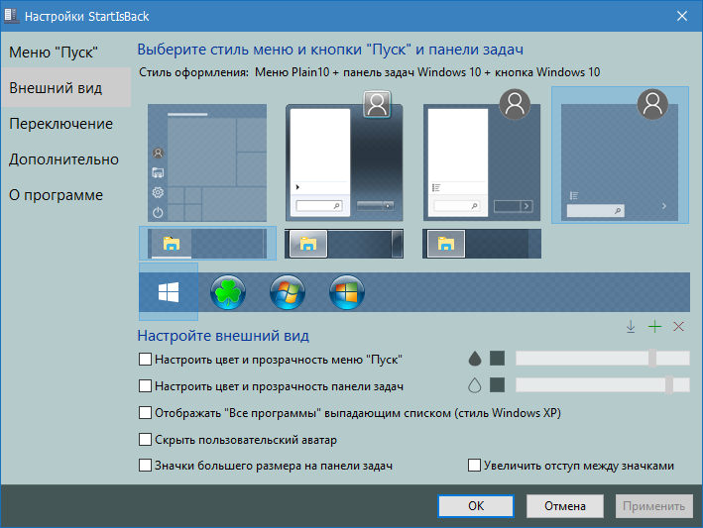703x528 pixels.
Task: Click the Start menu transparency slider
Action: coord(603,359)
